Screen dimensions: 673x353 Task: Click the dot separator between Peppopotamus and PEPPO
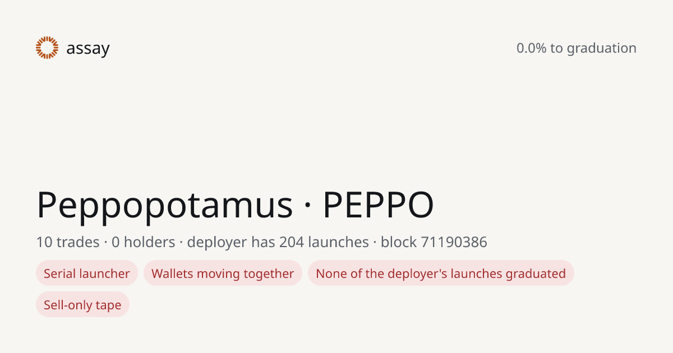click(x=308, y=205)
